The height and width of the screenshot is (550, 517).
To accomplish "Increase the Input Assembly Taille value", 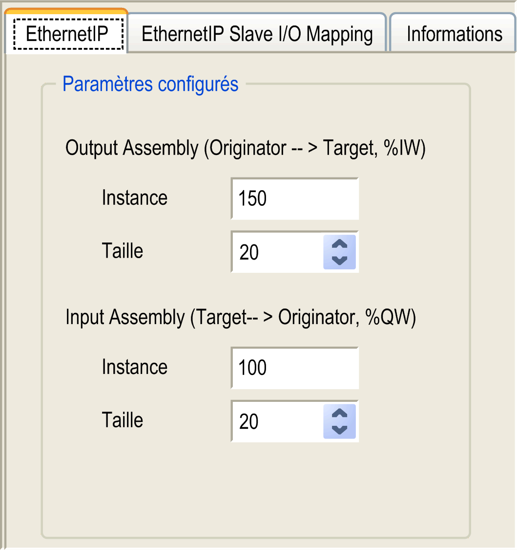I will click(x=339, y=413).
